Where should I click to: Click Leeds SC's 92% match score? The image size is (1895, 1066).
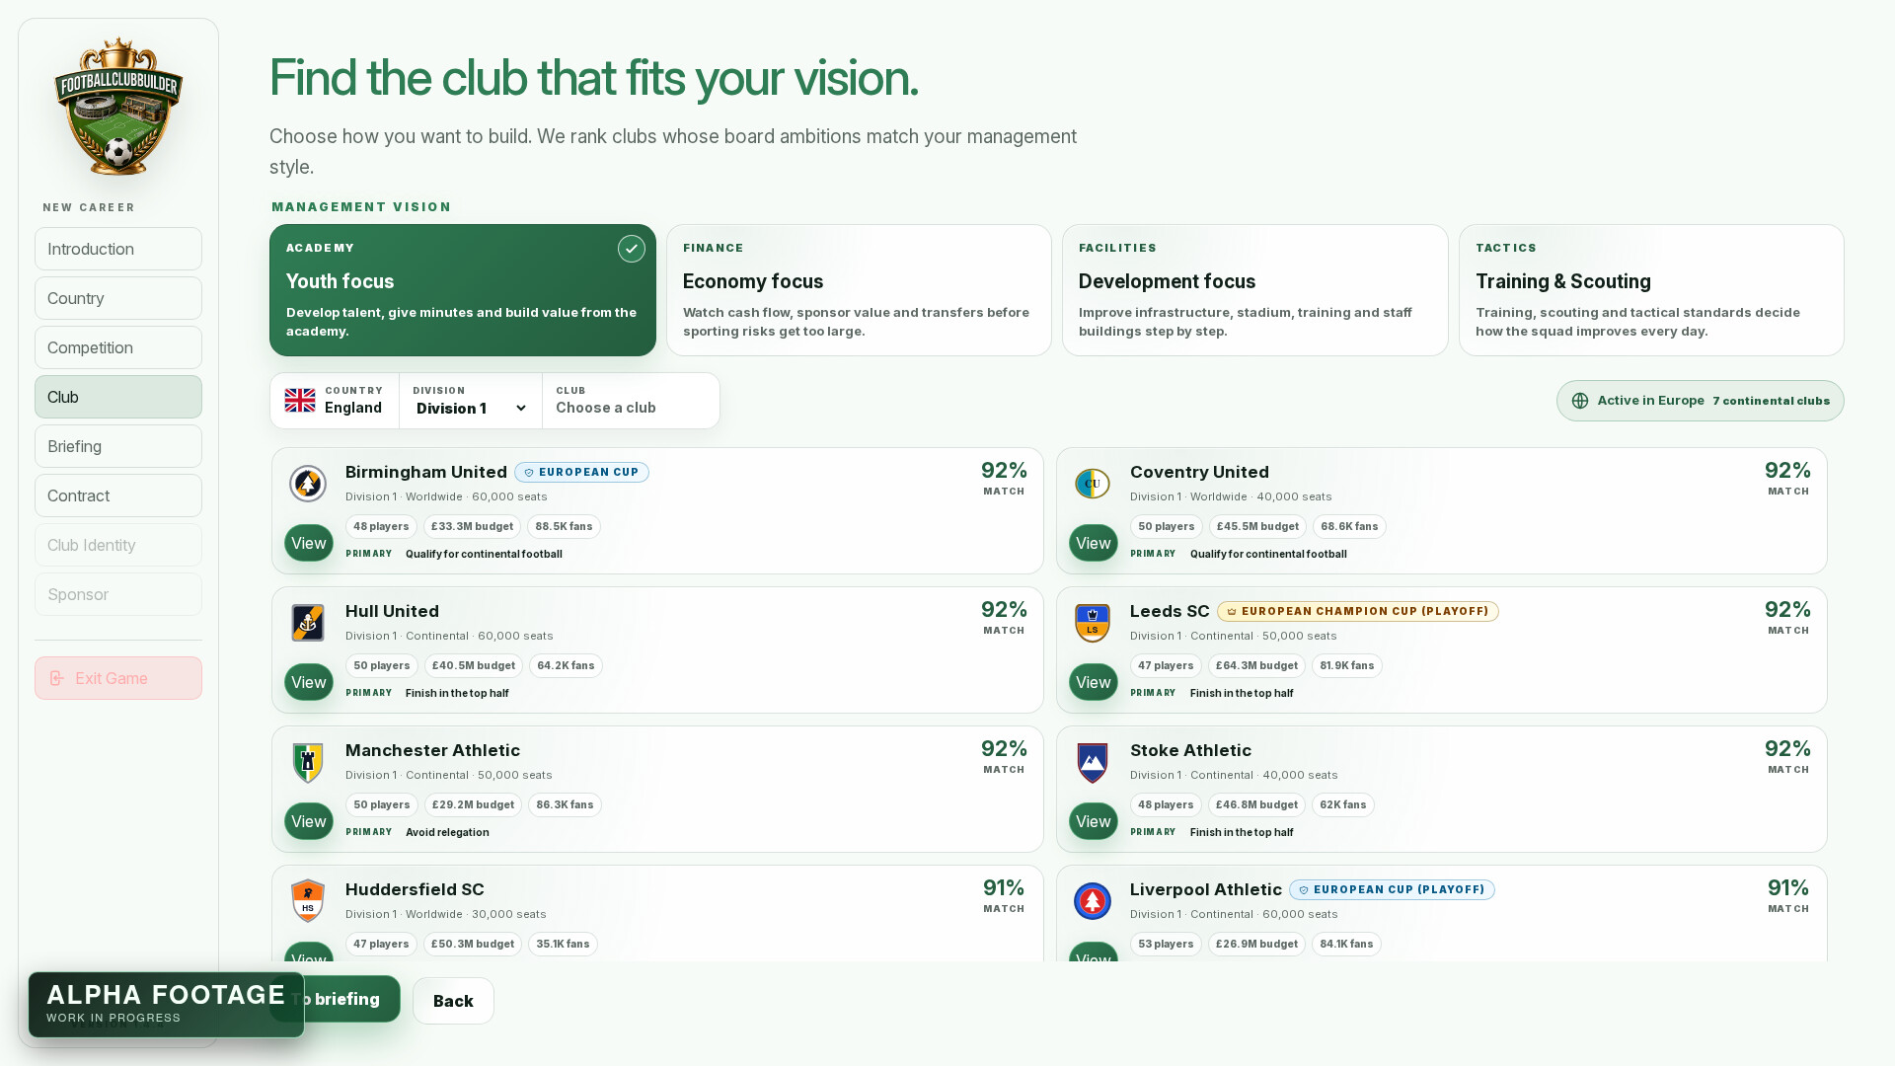[1787, 617]
